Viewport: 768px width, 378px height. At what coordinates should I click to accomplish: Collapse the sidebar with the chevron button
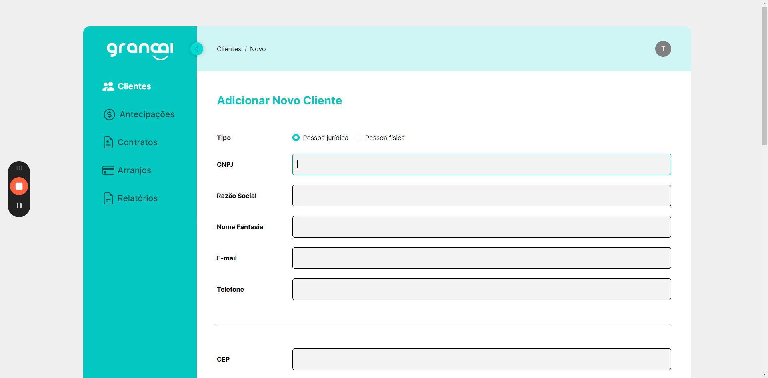coord(196,49)
